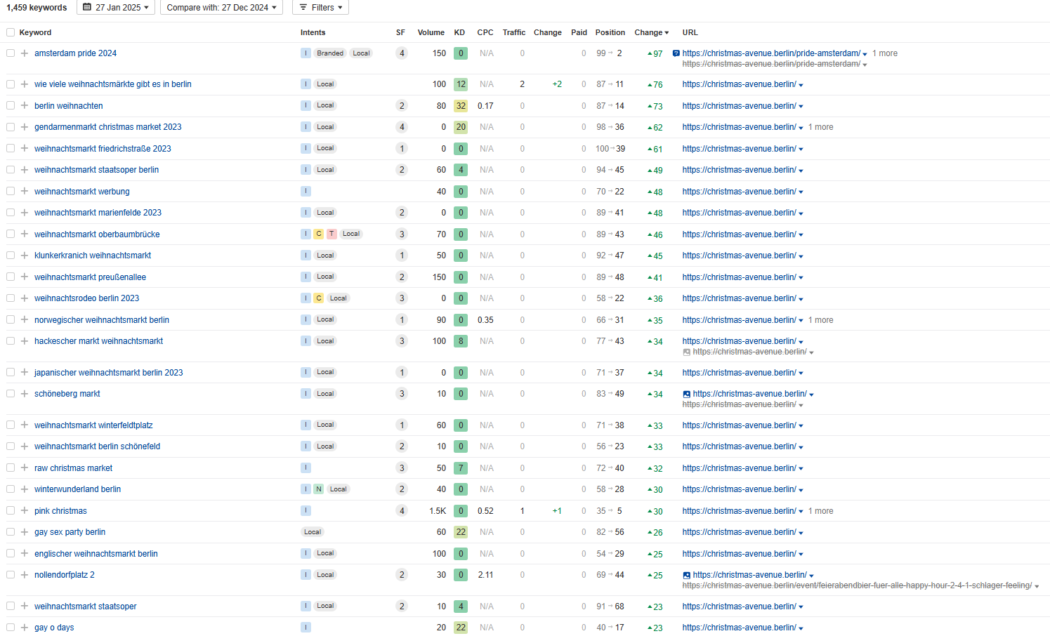1050x636 pixels.
Task: Select the checkbox for winterwunderland berlin
Action: tap(11, 489)
